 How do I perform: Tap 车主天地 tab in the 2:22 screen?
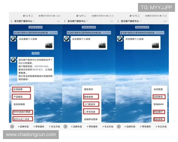(x=161, y=127)
